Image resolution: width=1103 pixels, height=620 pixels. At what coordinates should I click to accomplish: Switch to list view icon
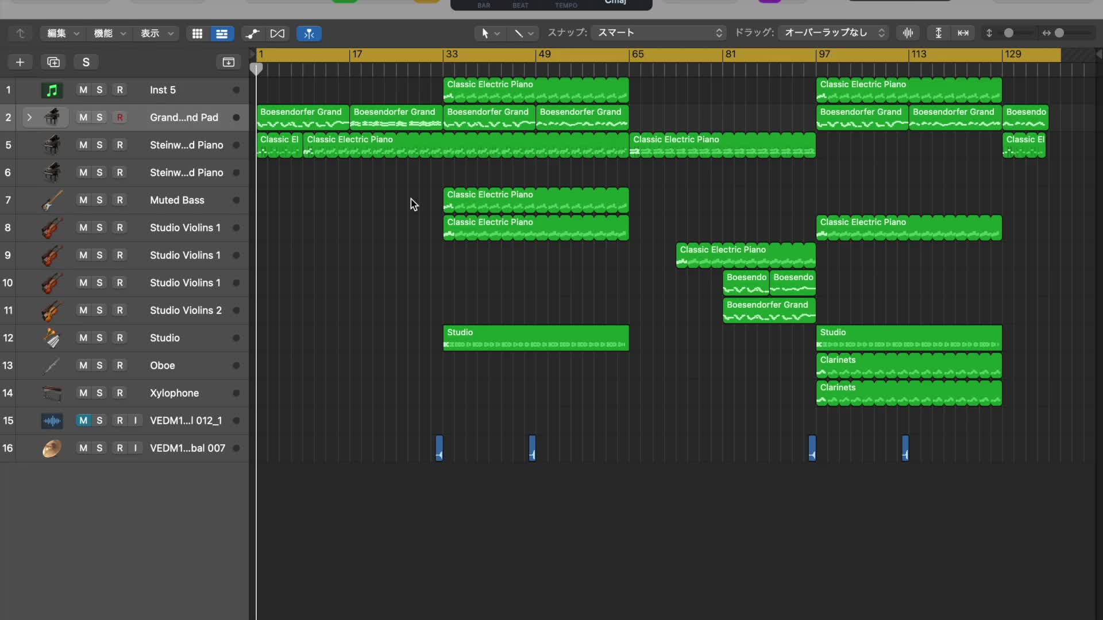coord(222,33)
